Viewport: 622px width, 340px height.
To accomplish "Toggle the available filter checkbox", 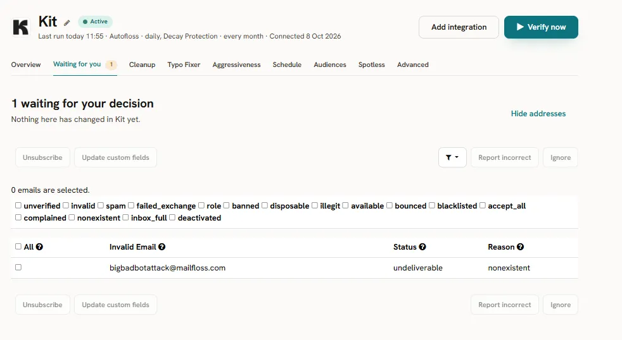I will 345,205.
